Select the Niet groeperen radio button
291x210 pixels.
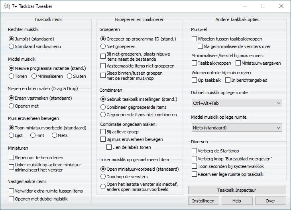click(x=103, y=46)
